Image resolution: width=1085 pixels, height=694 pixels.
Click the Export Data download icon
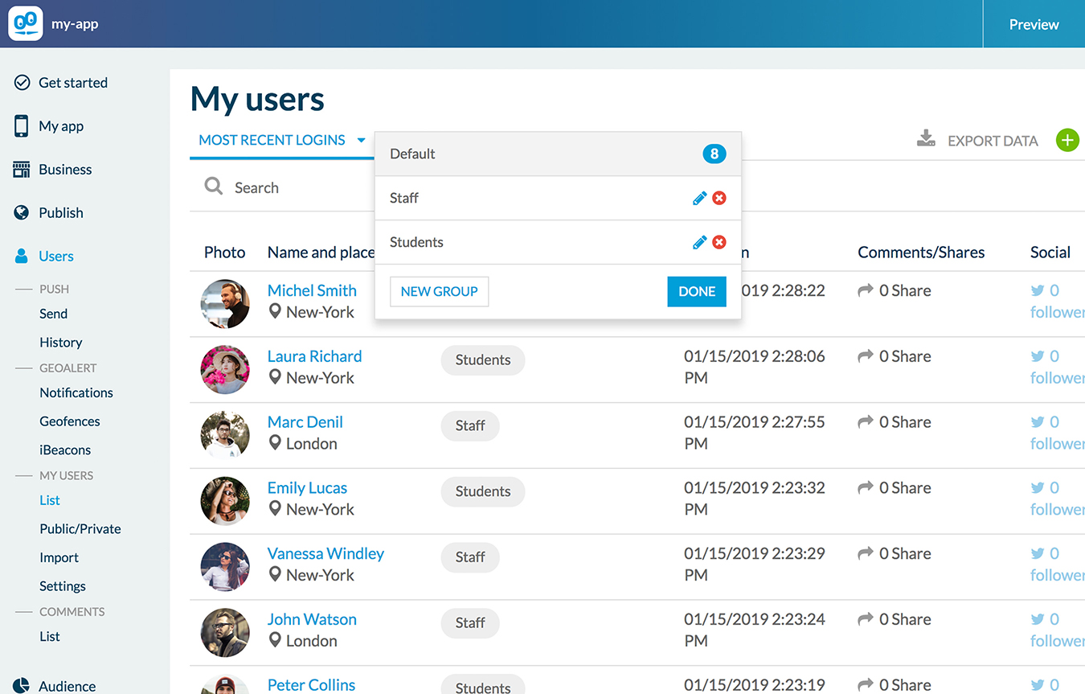926,140
